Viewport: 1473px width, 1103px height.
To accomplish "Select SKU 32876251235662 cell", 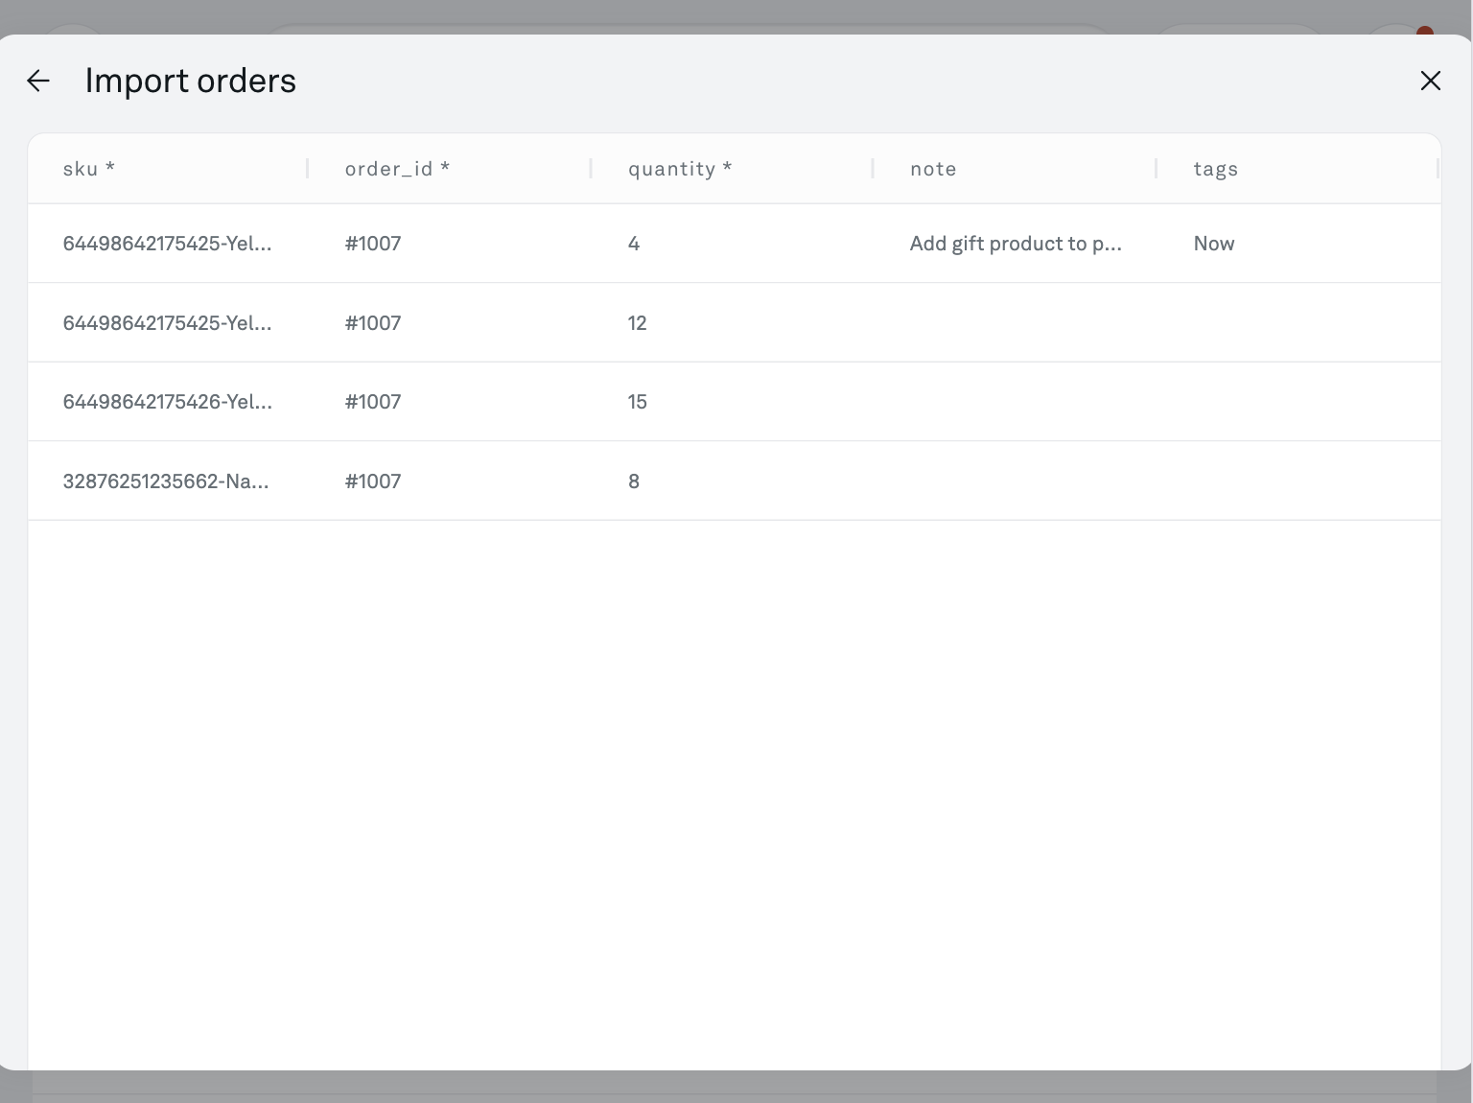I will (x=166, y=481).
